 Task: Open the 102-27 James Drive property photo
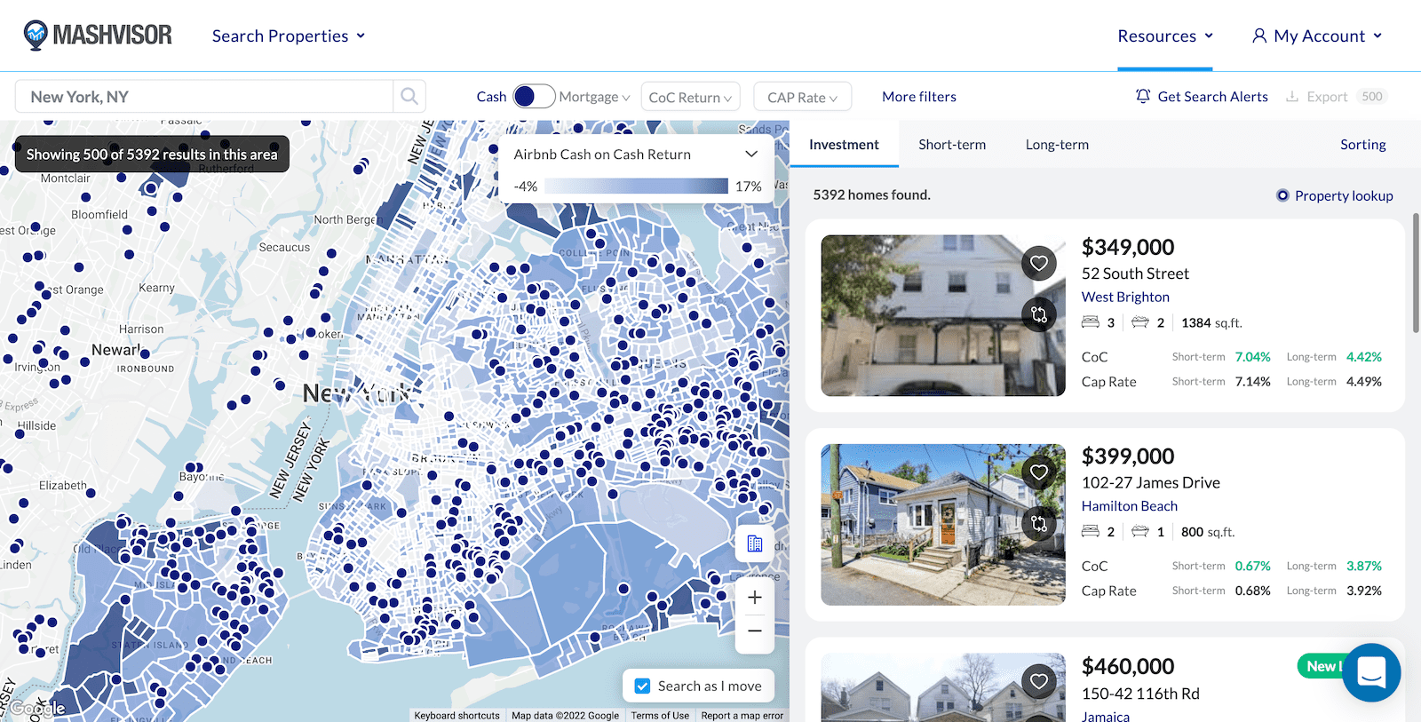[x=943, y=525]
